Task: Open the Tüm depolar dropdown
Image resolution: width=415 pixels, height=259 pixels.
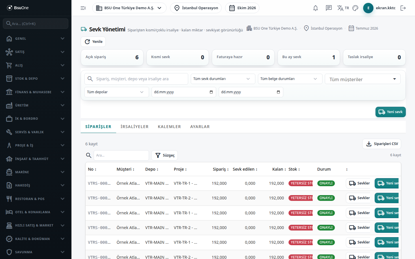Action: (x=116, y=92)
